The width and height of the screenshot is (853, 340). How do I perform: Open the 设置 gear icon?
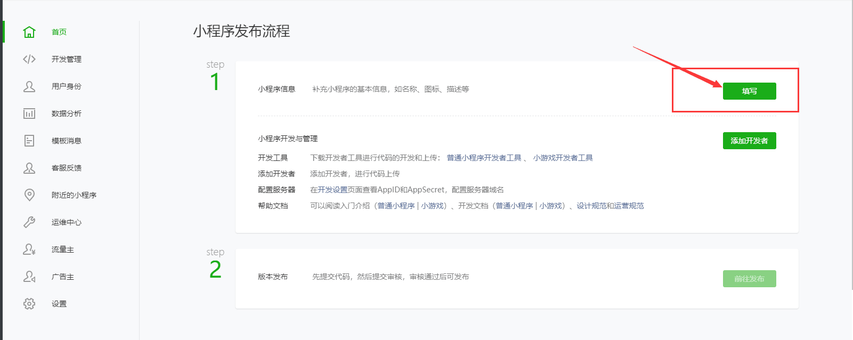[x=29, y=304]
